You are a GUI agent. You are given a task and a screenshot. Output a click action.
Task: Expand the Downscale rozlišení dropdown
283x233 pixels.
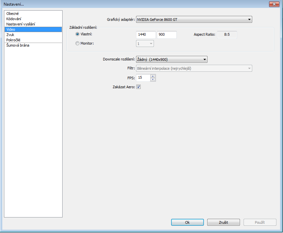172,59
